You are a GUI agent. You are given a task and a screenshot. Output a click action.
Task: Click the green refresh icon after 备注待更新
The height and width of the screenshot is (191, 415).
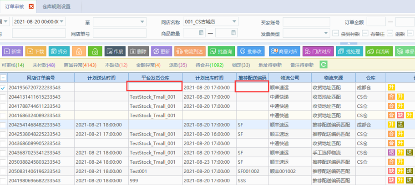pos(324,65)
